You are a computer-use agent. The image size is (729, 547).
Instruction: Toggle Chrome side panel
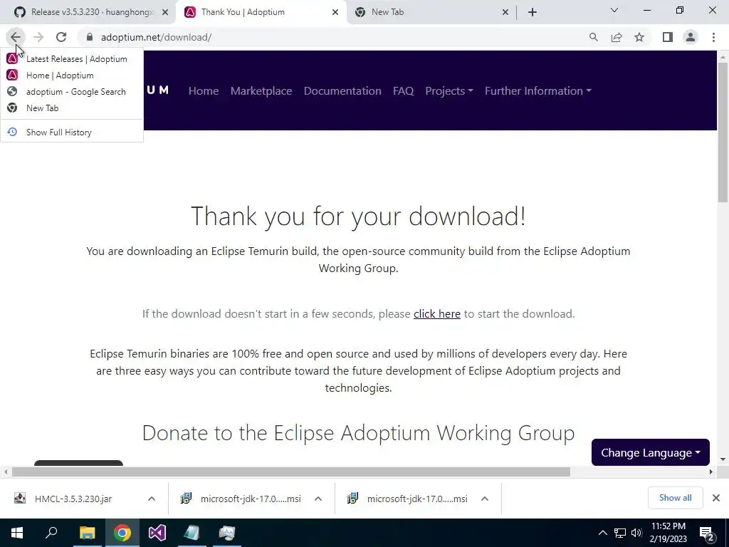point(668,37)
